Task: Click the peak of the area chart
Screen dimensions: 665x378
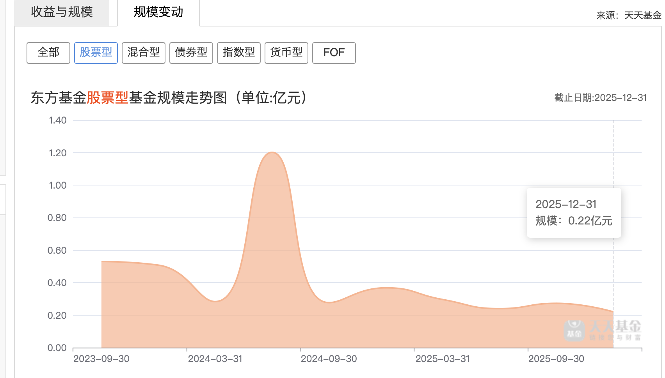Action: point(272,153)
